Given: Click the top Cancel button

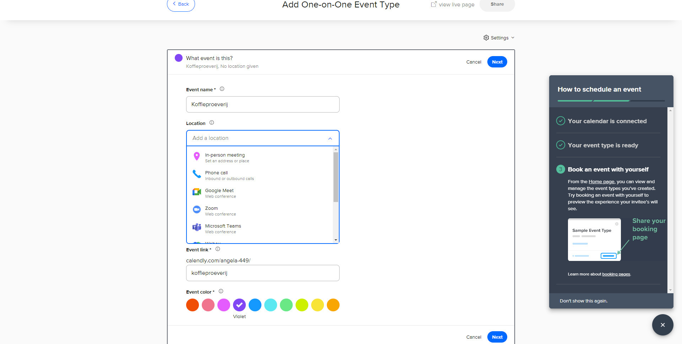Looking at the screenshot, I should [473, 62].
